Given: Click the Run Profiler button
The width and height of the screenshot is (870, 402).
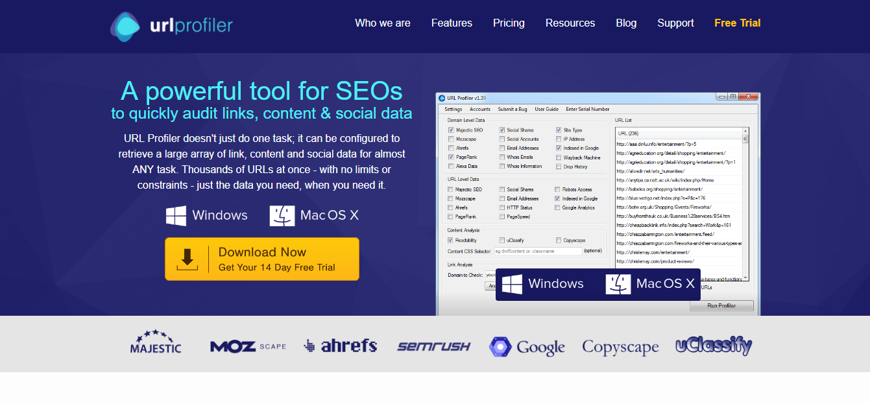Looking at the screenshot, I should [x=721, y=305].
